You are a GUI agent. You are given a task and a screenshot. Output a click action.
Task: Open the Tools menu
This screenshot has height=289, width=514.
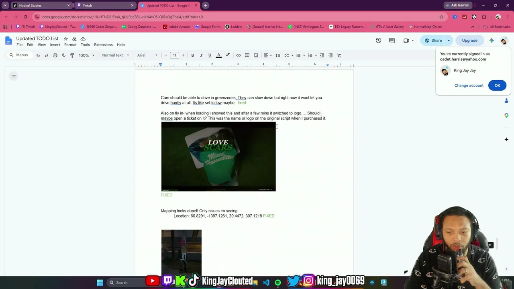tap(85, 45)
